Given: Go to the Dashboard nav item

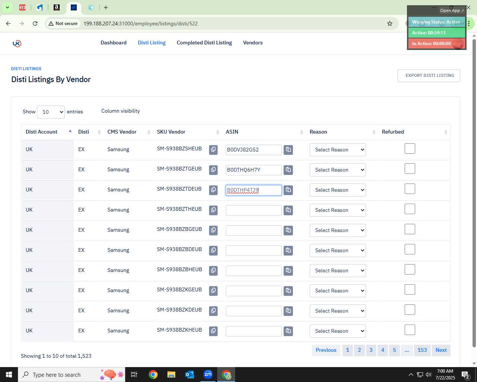Looking at the screenshot, I should 114,43.
